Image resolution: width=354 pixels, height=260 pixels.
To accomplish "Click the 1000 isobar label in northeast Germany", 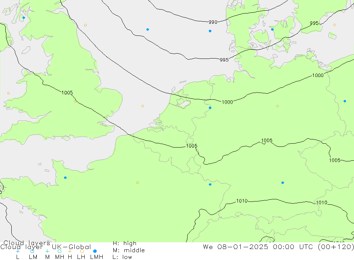I will [318, 75].
